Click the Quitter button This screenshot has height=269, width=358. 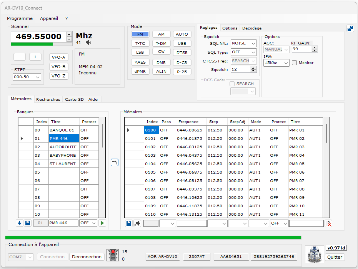(x=335, y=257)
